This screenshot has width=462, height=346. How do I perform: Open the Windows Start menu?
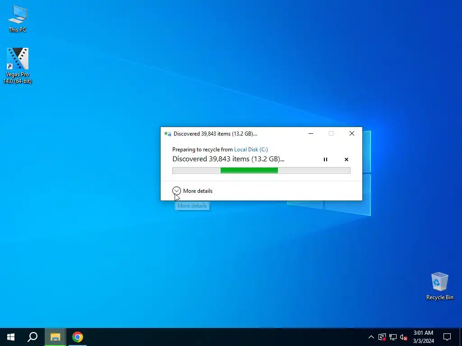point(11,337)
